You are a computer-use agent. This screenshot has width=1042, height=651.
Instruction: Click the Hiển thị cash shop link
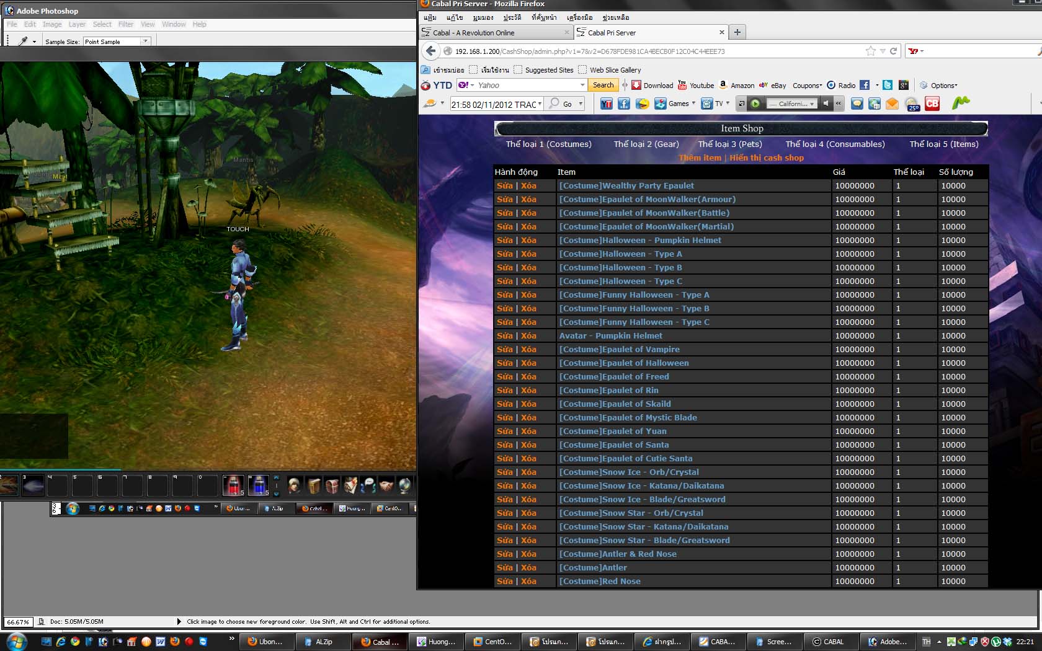pyautogui.click(x=767, y=157)
